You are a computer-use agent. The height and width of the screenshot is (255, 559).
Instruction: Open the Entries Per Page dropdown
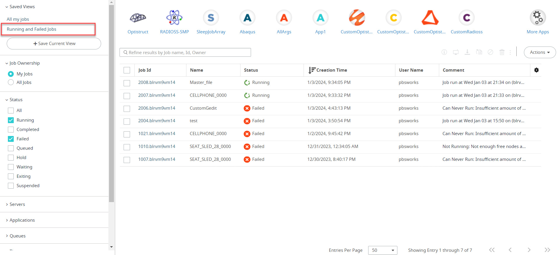pyautogui.click(x=382, y=250)
